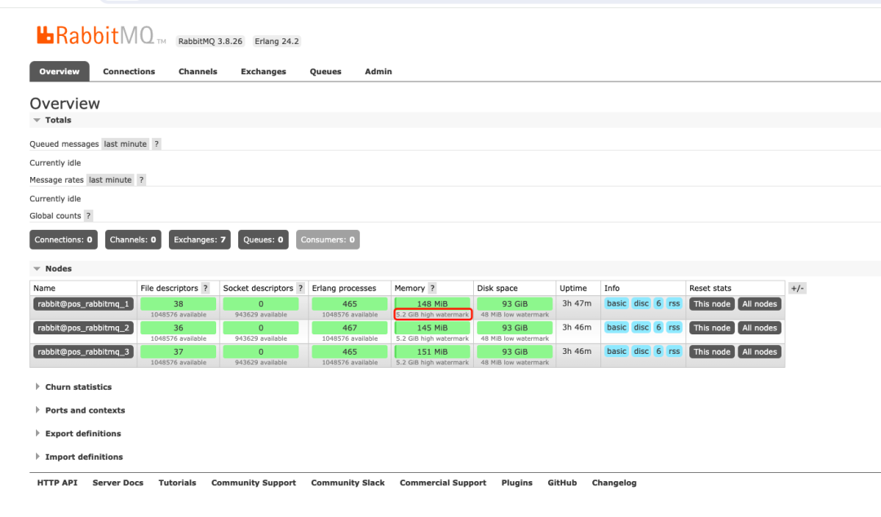Screen dimensions: 881x517
Task: Click the 151 MiB memory bar
Action: [432, 351]
